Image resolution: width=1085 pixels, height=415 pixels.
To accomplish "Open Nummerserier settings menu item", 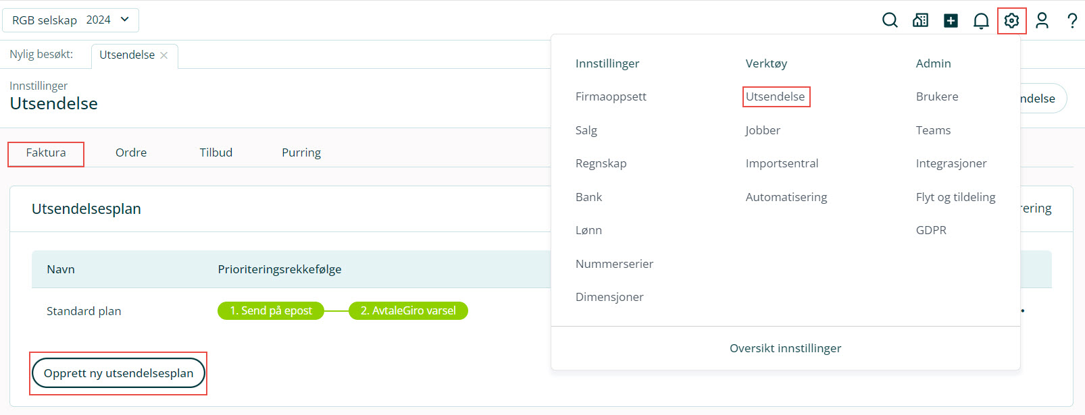I will (614, 264).
